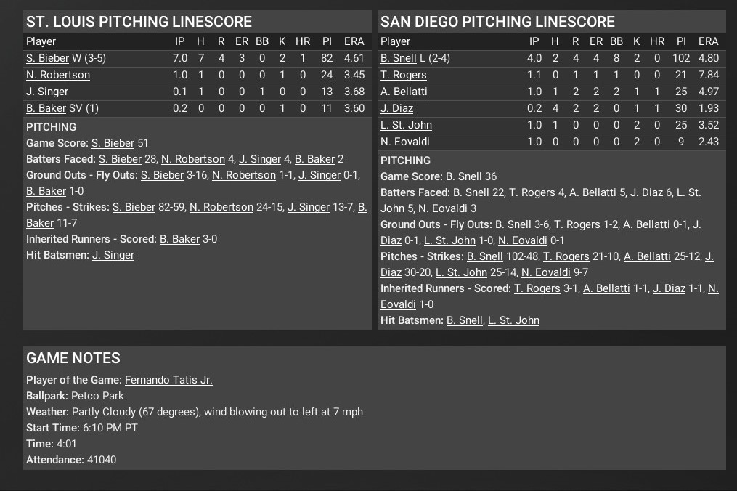Viewport: 737px width, 491px height.
Task: Open Fernando Tatis Jr. Player of the Game link
Action: pos(168,380)
